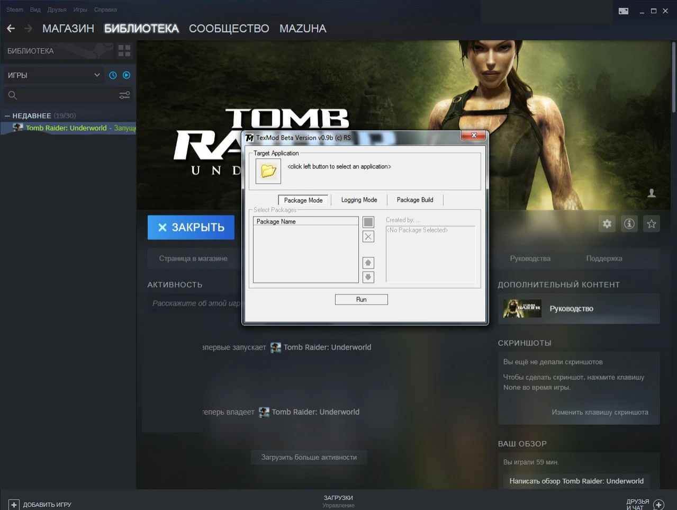Open folder icon to select target application

pyautogui.click(x=267, y=171)
